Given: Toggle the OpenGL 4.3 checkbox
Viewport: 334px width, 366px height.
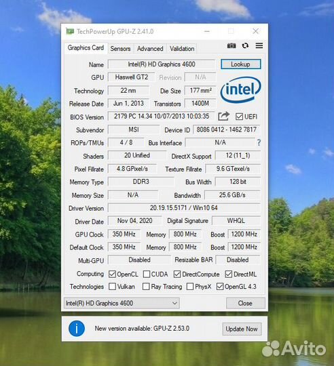Looking at the screenshot, I should [x=220, y=287].
